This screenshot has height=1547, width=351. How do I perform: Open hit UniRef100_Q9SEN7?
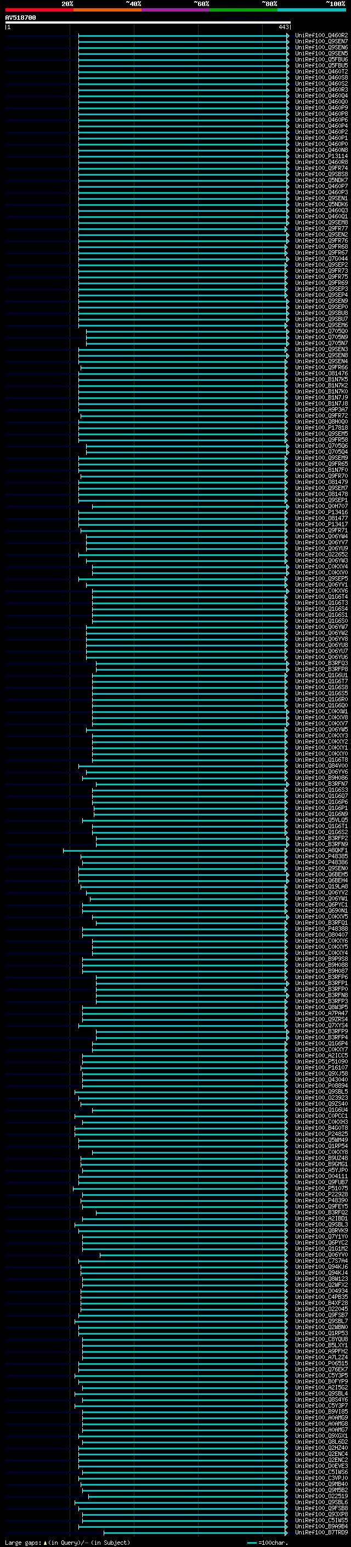tap(321, 42)
